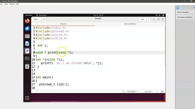The image size is (195, 109).
Task: Click the #include<stdio.h> line
Action: tap(51, 28)
